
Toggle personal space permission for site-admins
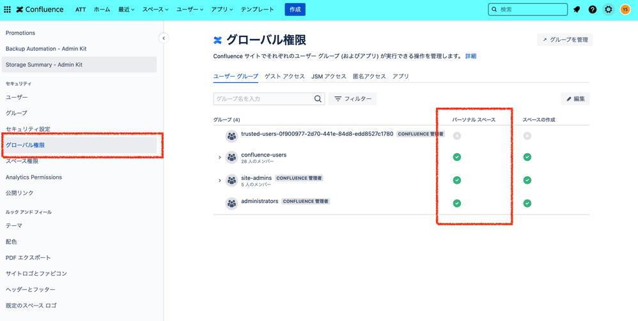coord(457,180)
